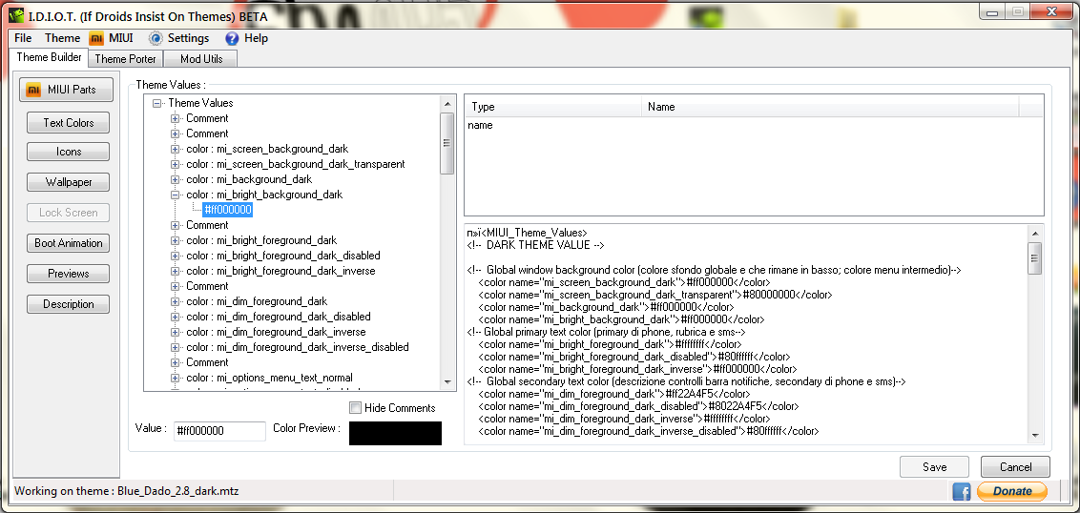Click the Donate button
This screenshot has width=1080, height=513.
click(x=1012, y=491)
